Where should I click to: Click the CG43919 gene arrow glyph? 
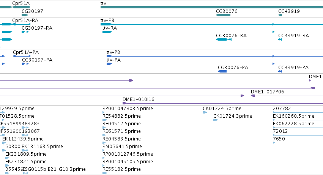[x=280, y=15]
